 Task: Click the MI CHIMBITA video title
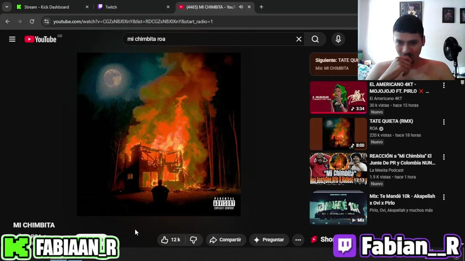[x=34, y=225]
